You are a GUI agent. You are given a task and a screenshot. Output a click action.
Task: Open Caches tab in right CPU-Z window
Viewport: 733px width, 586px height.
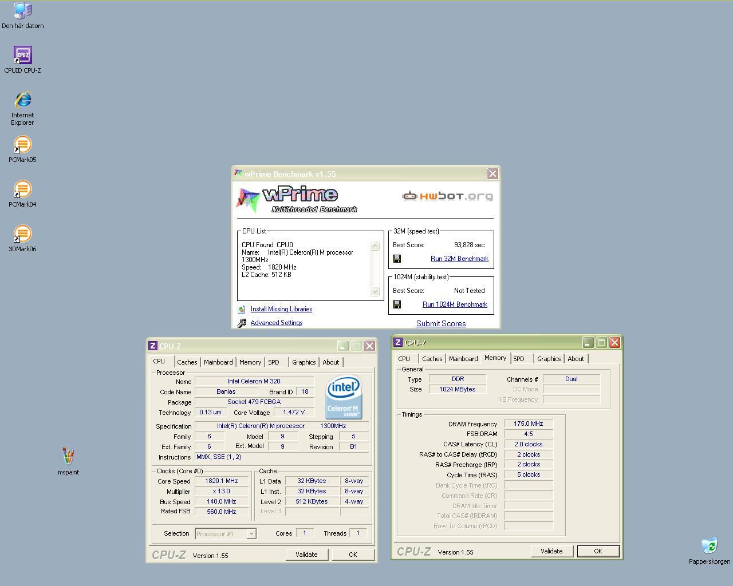pos(432,359)
